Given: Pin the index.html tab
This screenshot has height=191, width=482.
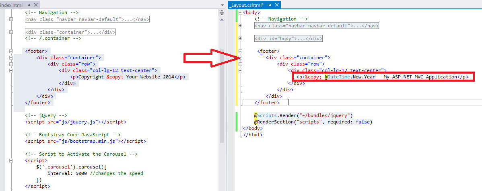Looking at the screenshot, I should pyautogui.click(x=28, y=5).
